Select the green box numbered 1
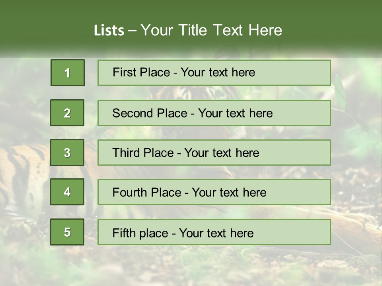 tap(68, 73)
